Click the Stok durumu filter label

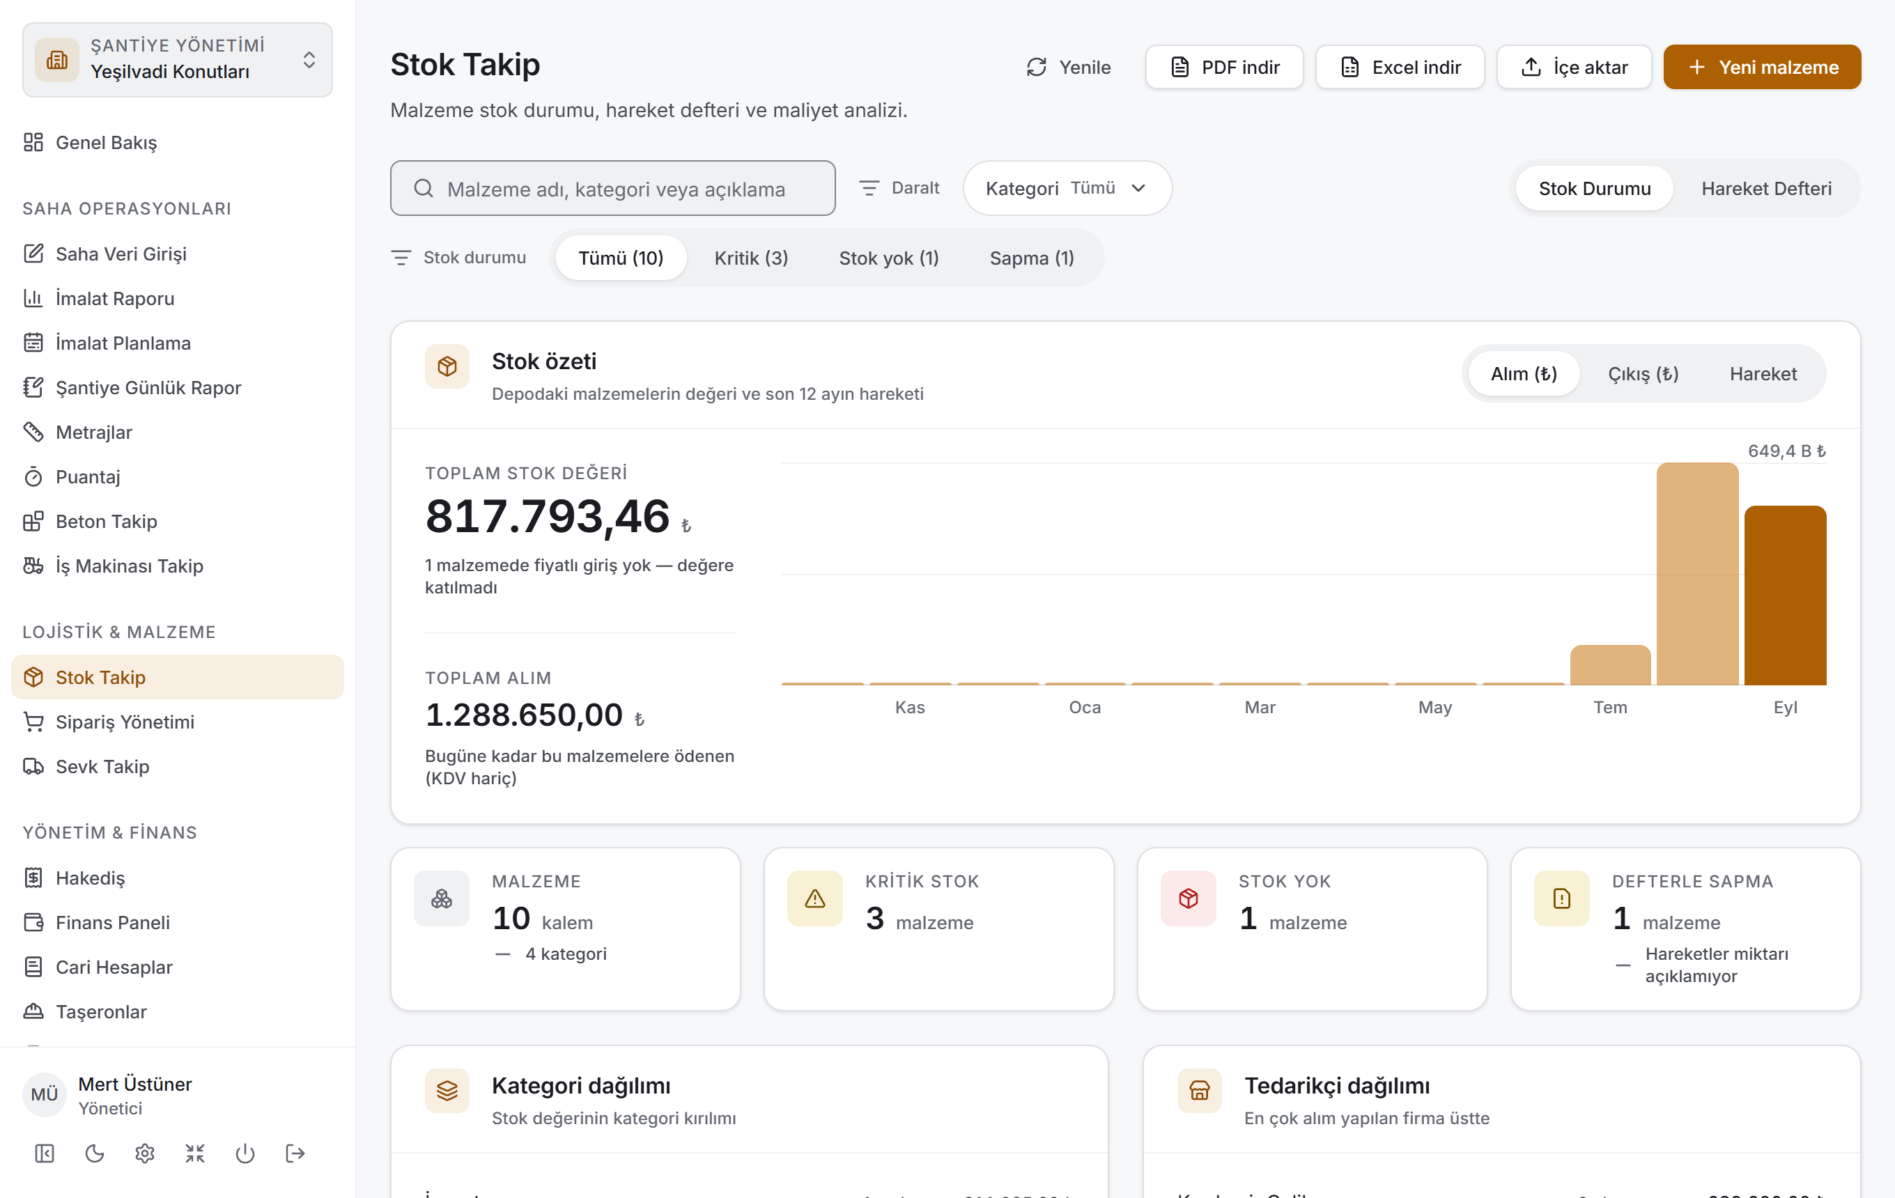click(474, 257)
